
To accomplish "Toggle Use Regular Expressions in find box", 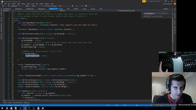I will [x=150, y=16].
